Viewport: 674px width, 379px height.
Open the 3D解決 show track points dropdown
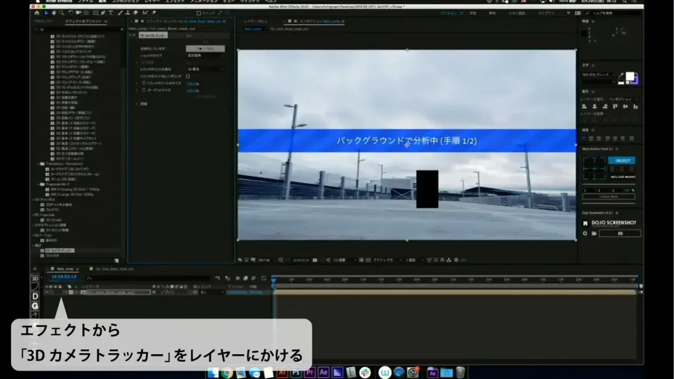tap(205, 70)
